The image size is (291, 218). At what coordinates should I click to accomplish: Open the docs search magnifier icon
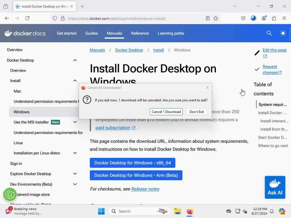click(269, 33)
